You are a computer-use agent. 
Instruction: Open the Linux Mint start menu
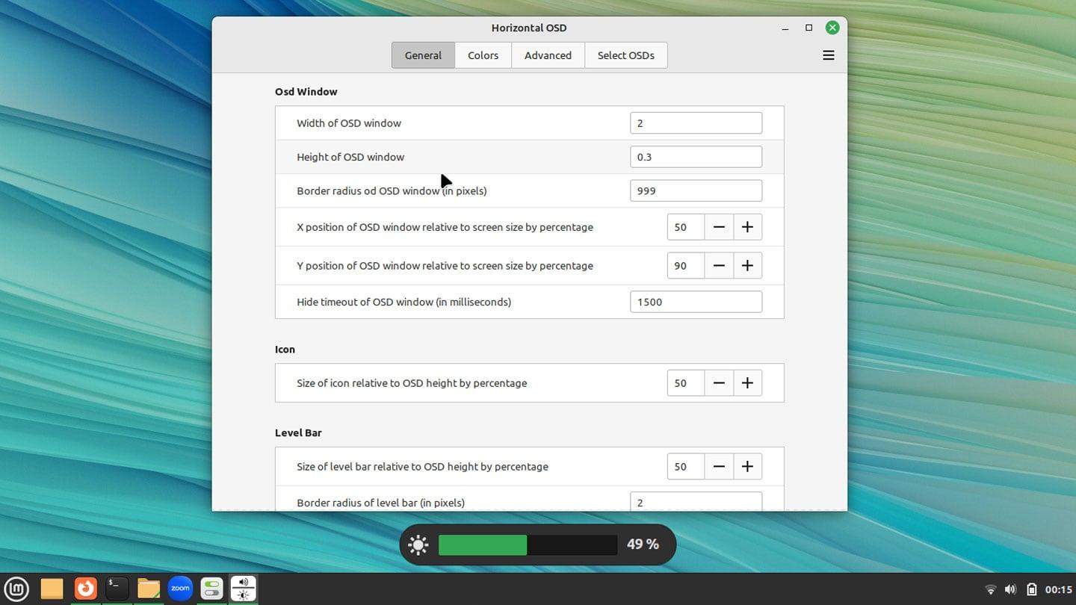16,589
